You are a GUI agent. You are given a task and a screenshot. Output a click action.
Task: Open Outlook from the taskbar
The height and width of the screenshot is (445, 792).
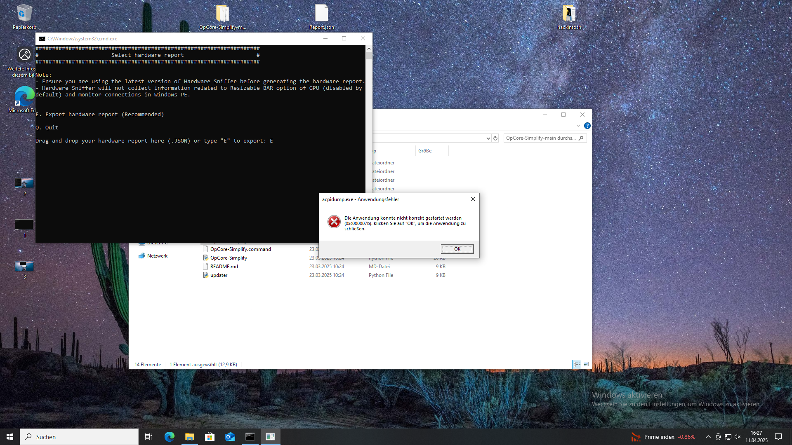[x=230, y=437]
